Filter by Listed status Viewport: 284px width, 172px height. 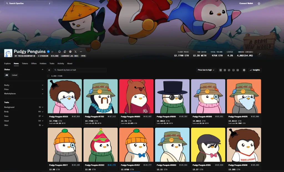tap(14, 75)
